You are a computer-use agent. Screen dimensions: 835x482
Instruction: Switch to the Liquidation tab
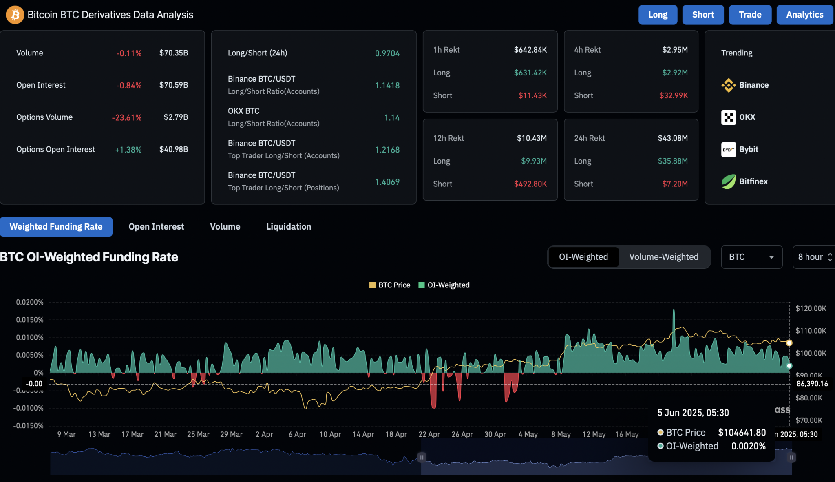[288, 227]
